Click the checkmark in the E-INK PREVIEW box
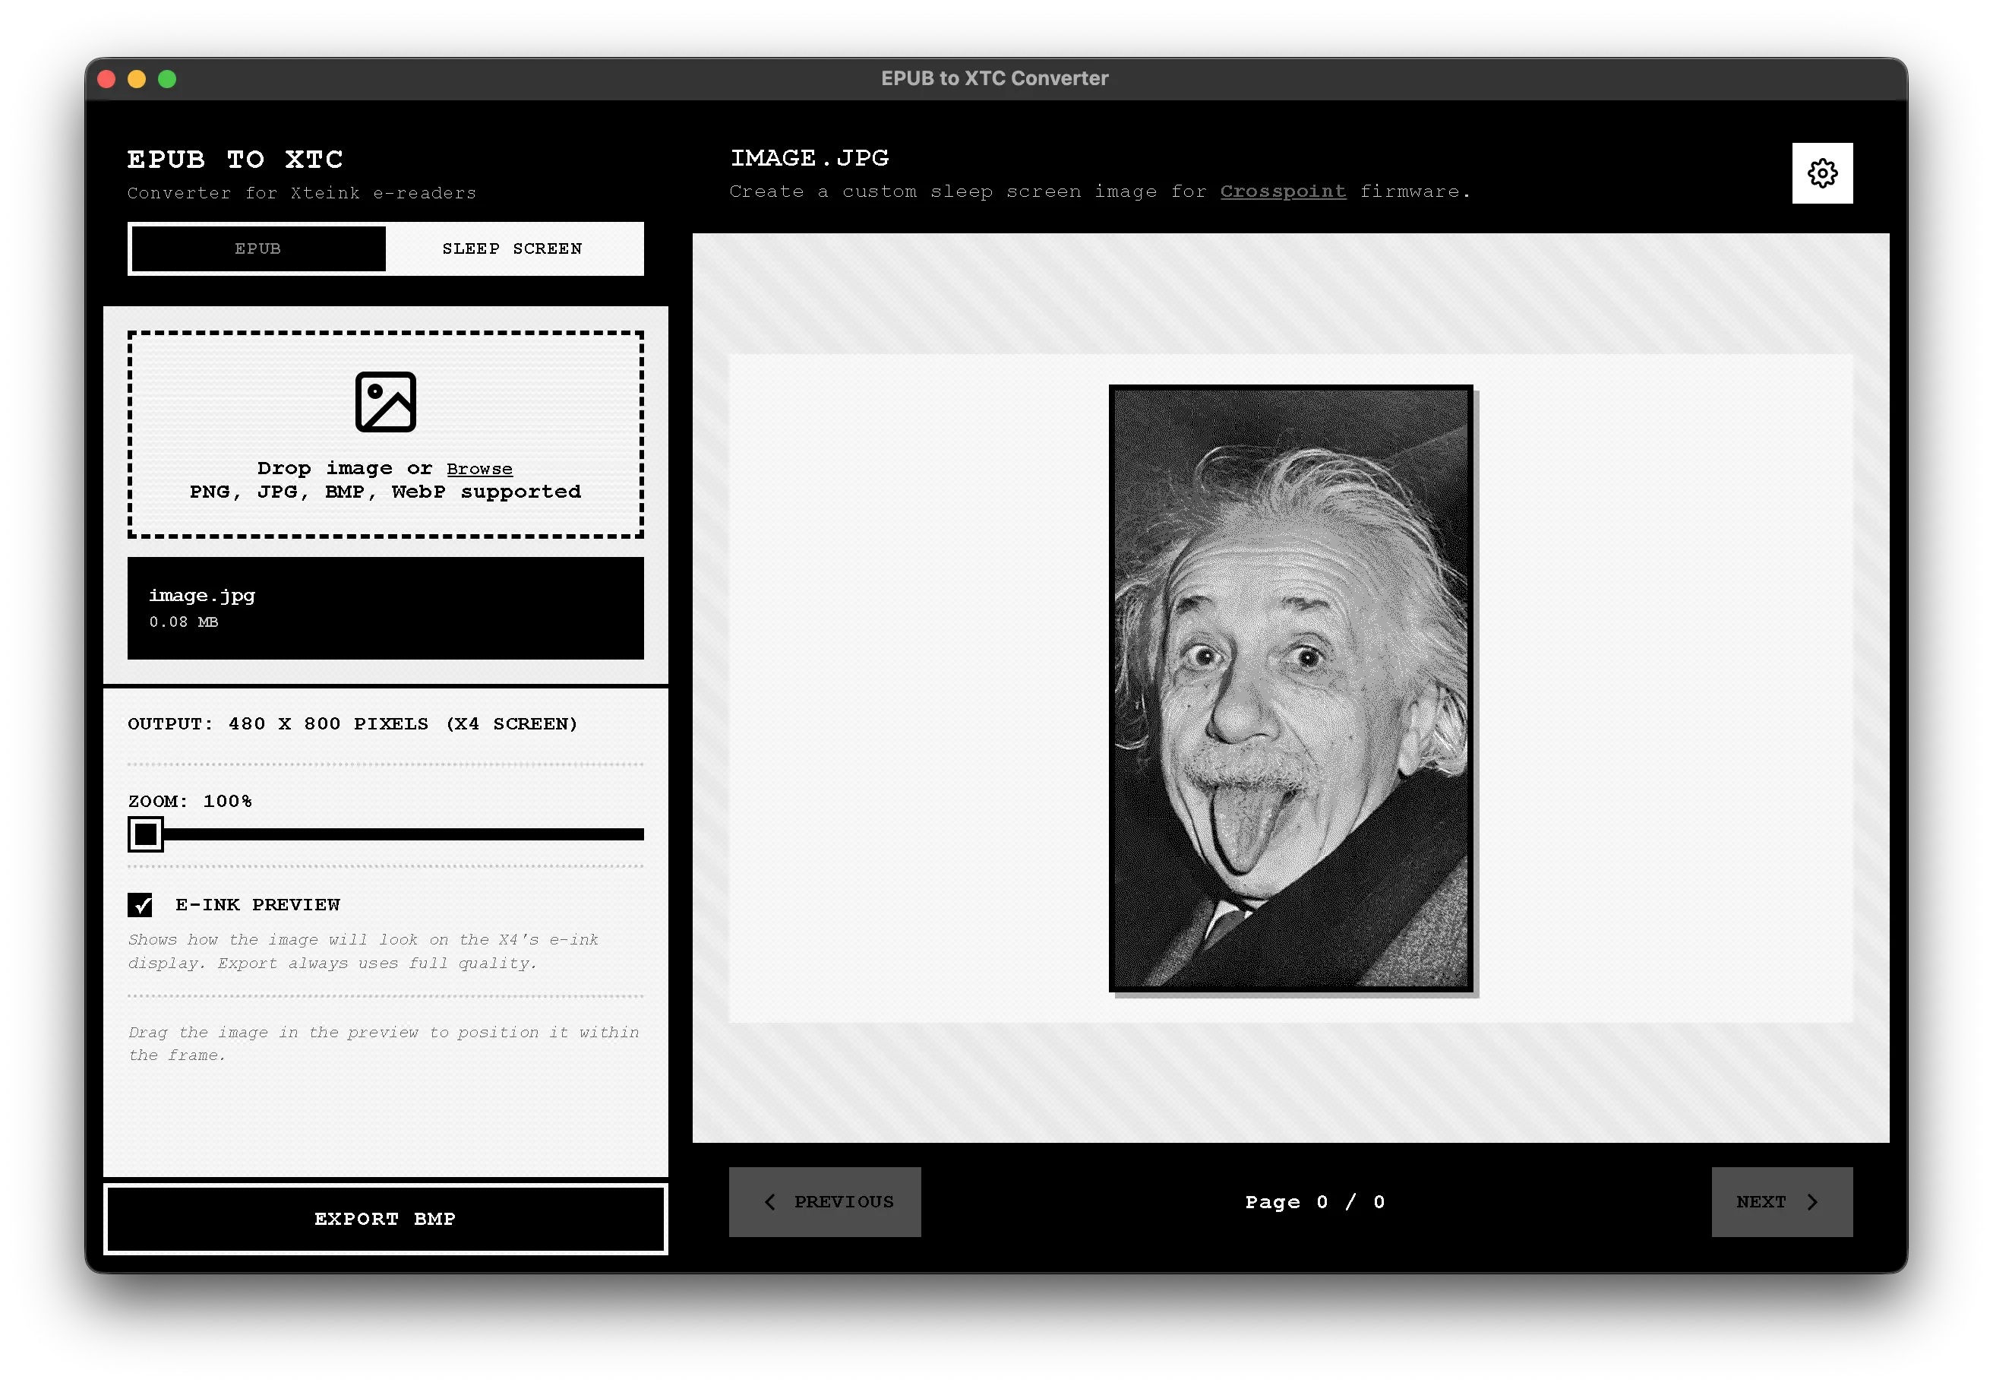 point(141,904)
